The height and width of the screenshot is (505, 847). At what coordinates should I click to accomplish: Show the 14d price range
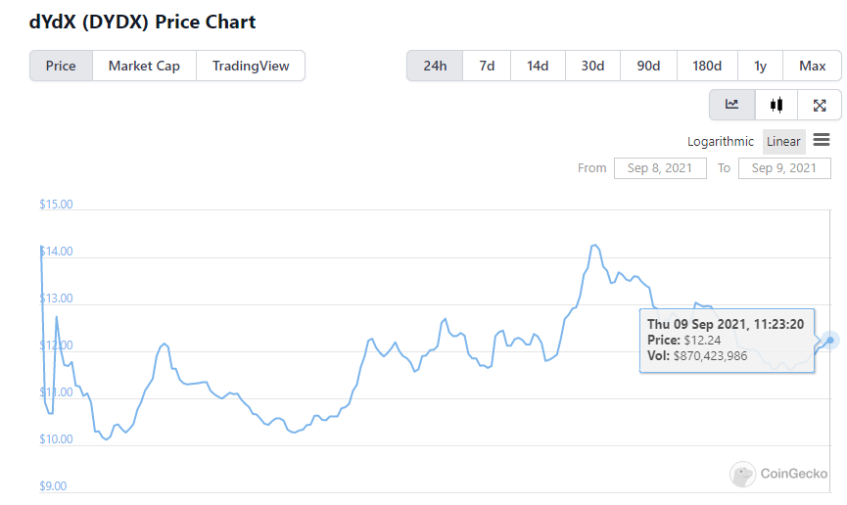[538, 66]
